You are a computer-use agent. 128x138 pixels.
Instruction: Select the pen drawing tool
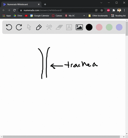[x=39, y=27]
